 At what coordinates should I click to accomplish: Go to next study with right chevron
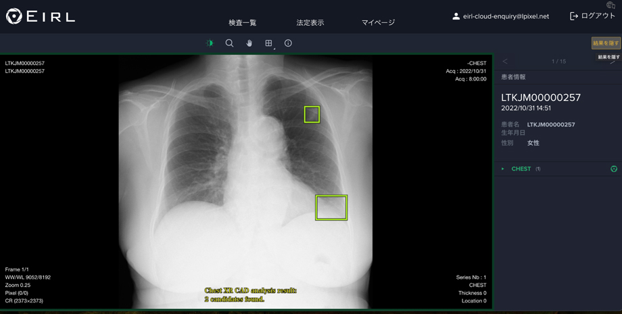coord(613,62)
